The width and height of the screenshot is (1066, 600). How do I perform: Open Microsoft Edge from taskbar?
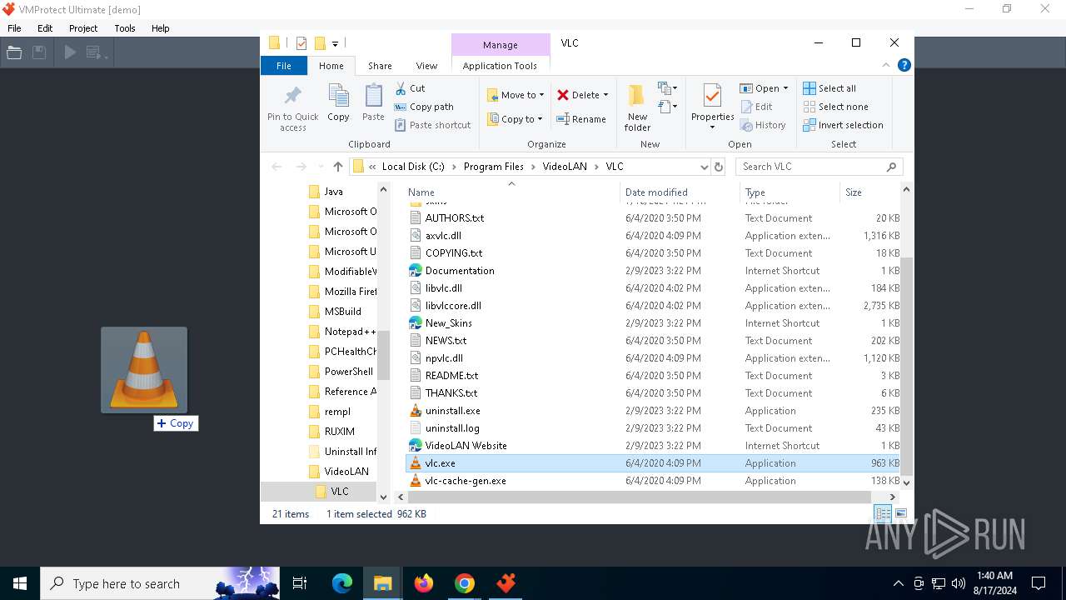tap(342, 583)
